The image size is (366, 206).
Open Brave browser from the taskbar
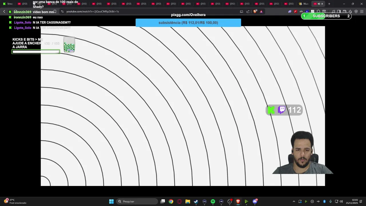[238, 201]
